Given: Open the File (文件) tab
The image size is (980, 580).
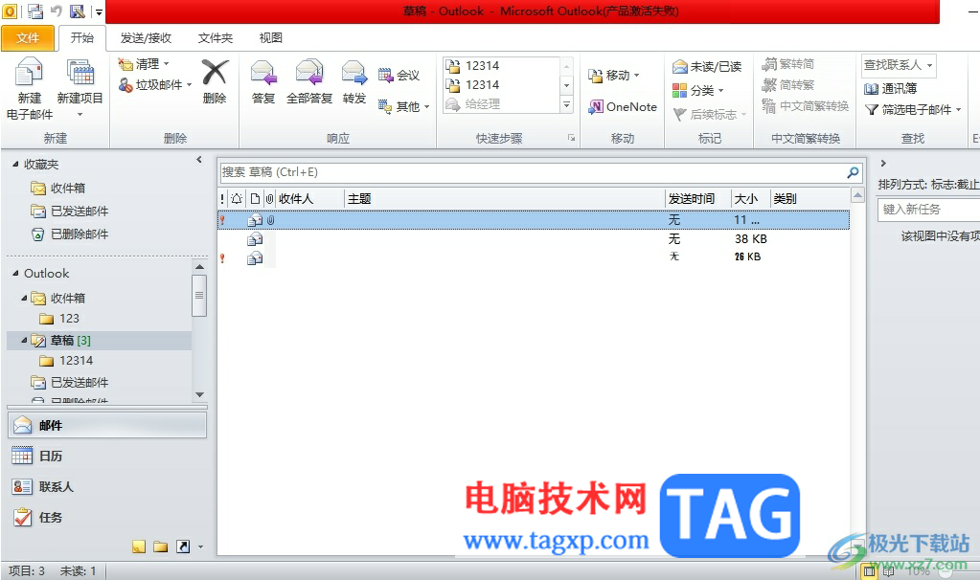Looking at the screenshot, I should (x=28, y=38).
